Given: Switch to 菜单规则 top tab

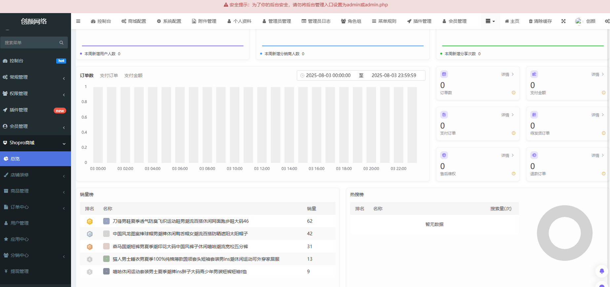Looking at the screenshot, I should click(x=384, y=21).
